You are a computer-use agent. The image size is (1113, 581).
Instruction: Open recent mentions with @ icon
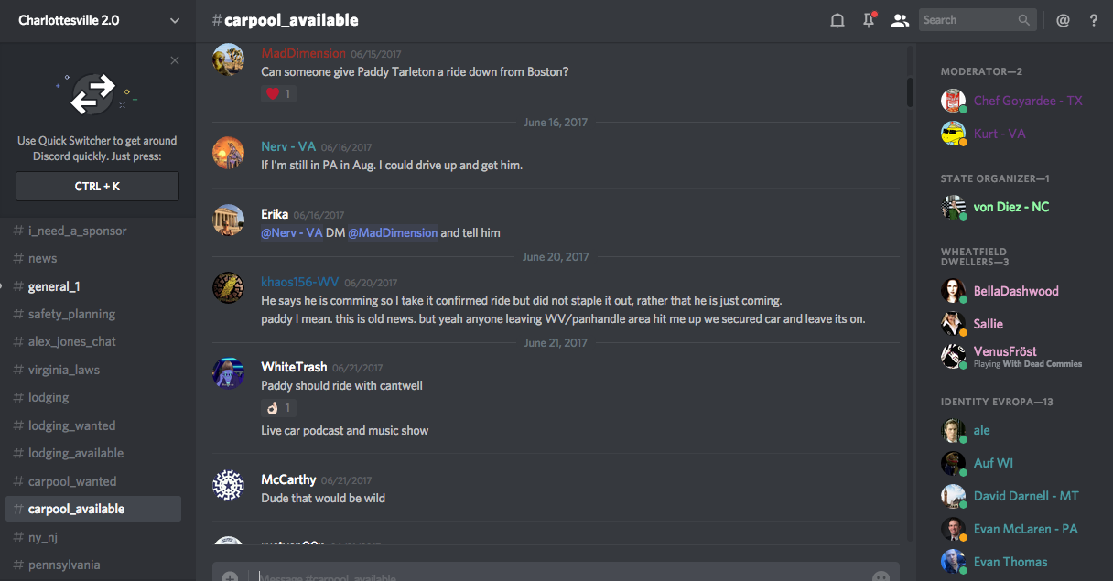click(1063, 20)
